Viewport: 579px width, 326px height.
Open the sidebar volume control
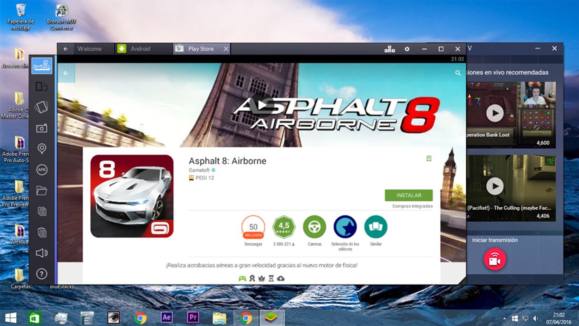pyautogui.click(x=41, y=253)
